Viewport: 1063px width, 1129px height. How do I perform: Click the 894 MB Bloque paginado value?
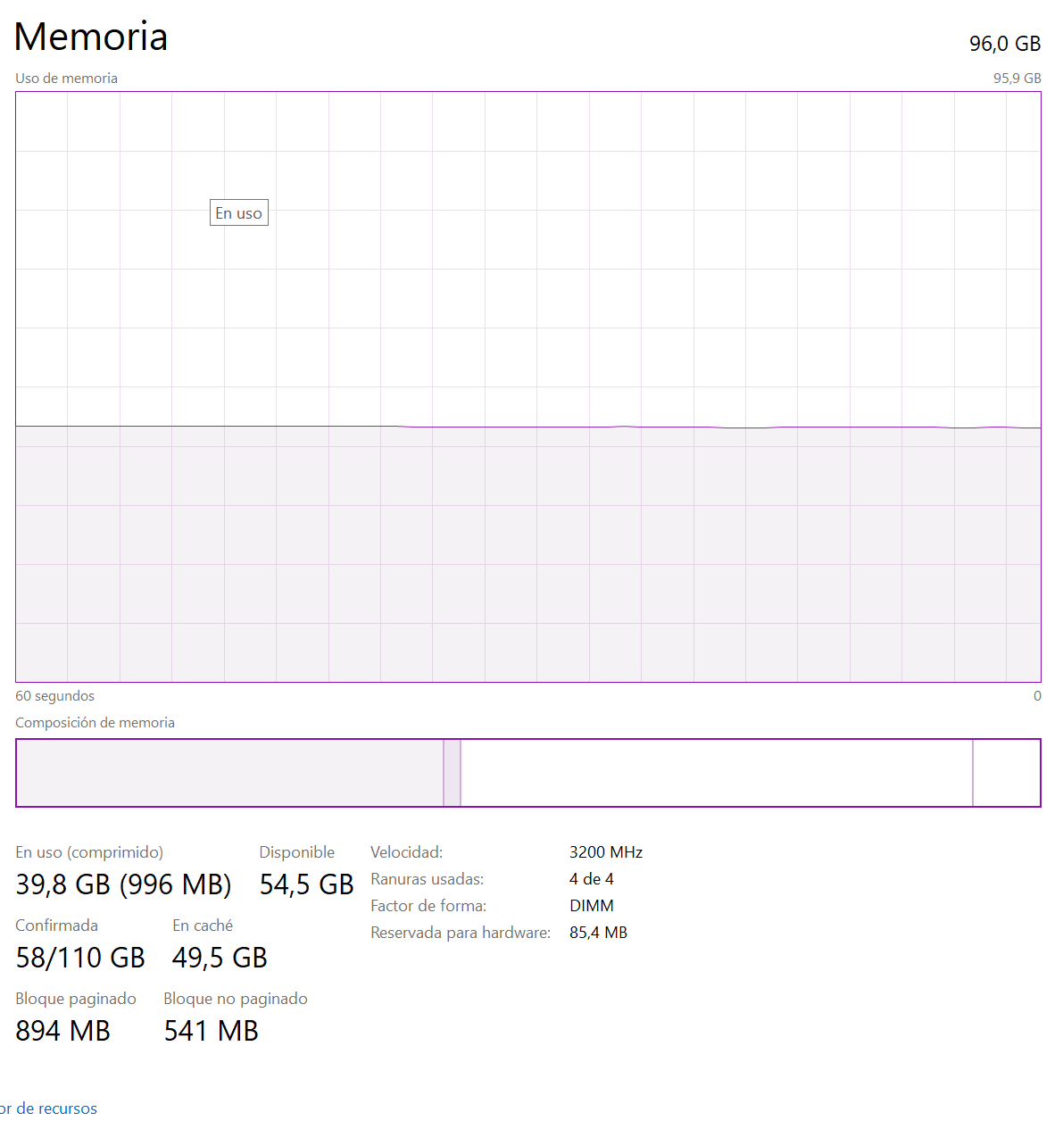[62, 1031]
